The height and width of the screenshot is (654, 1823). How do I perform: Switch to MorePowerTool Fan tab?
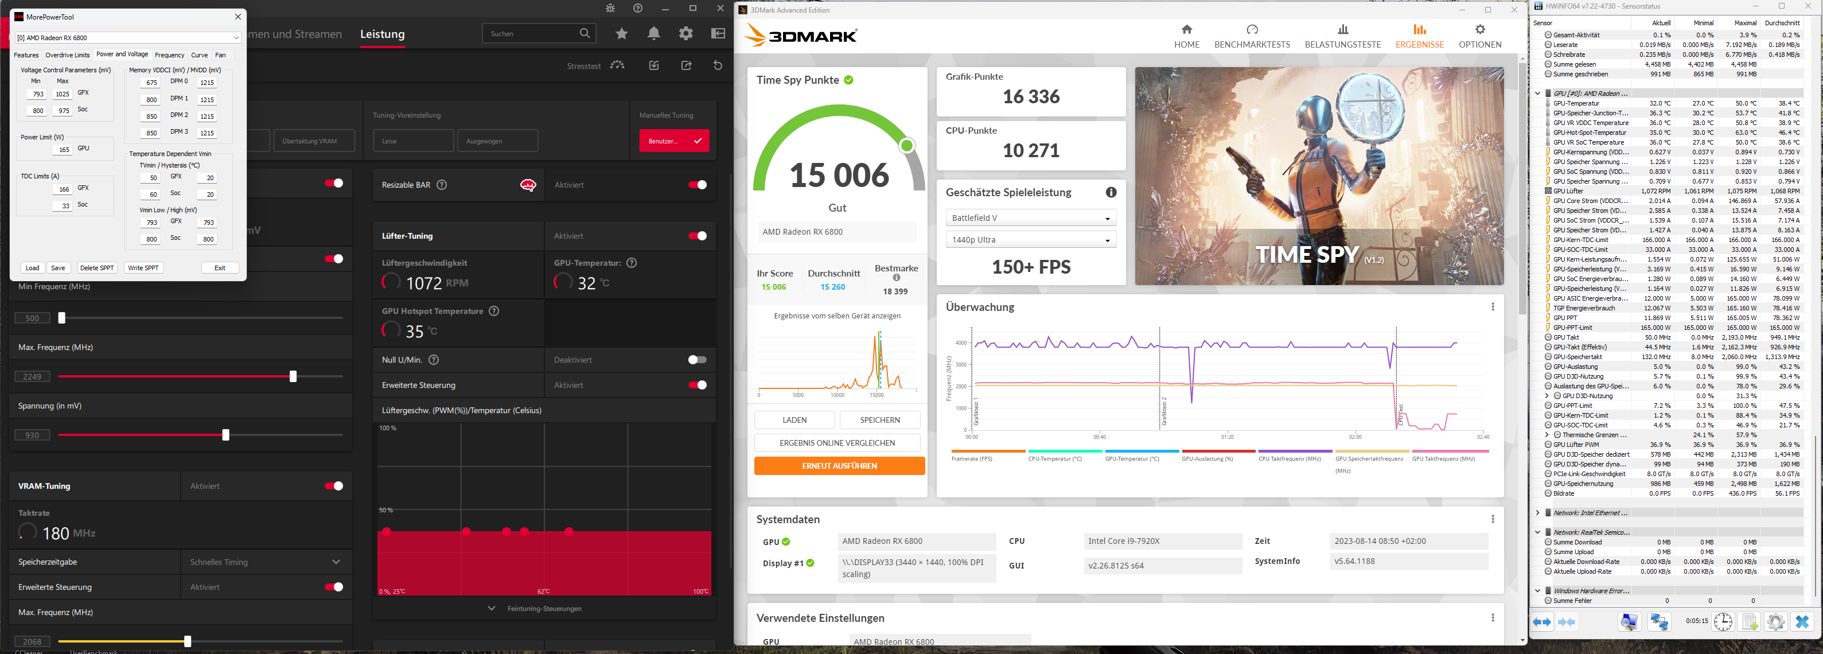coord(220,55)
